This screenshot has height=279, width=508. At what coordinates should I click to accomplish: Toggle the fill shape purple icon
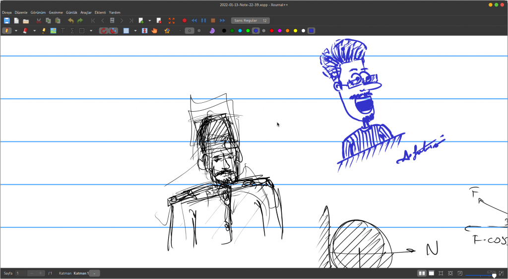212,31
